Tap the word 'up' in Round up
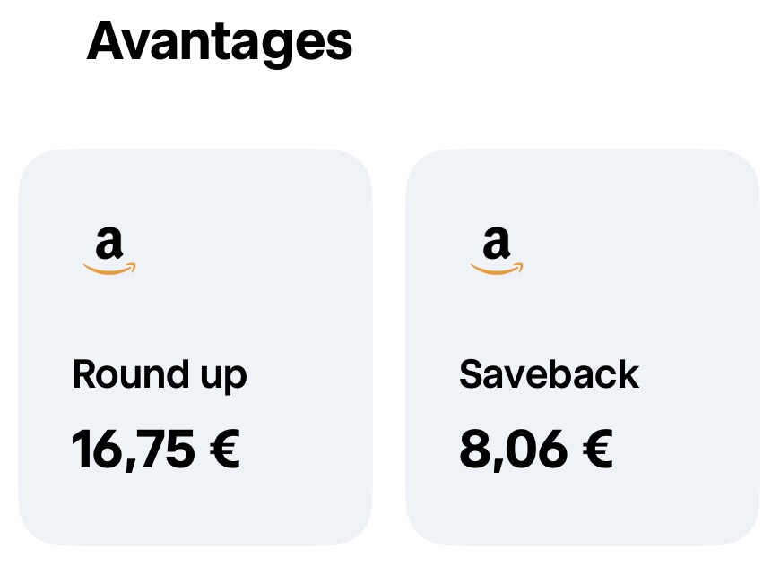 (224, 378)
